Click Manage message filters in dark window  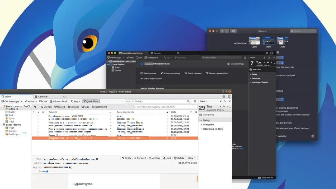217,73
